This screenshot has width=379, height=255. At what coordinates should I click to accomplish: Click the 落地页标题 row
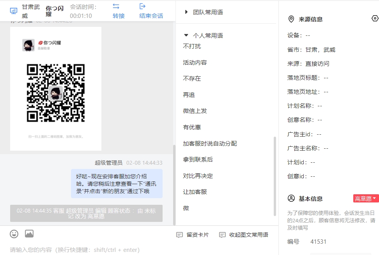click(x=308, y=78)
